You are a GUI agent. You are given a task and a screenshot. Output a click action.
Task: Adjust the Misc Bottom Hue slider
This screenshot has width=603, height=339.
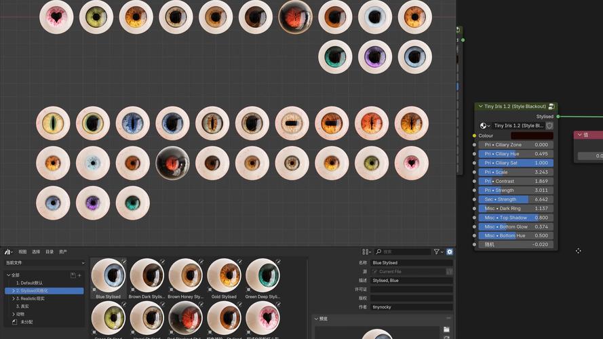coord(516,236)
